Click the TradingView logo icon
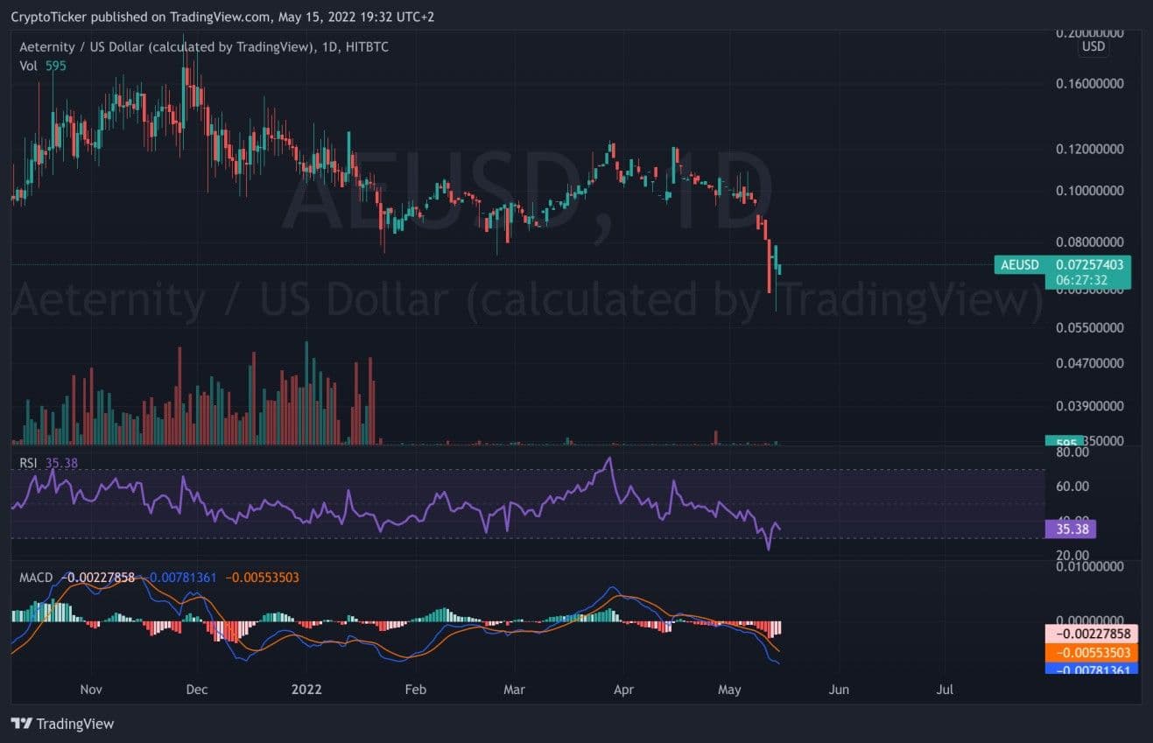Viewport: 1153px width, 743px height. [22, 724]
